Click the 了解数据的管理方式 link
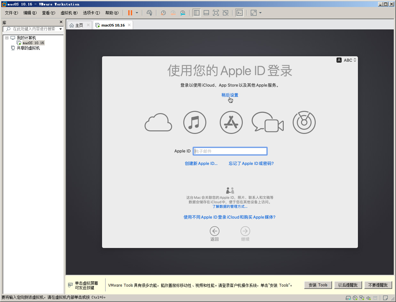Image resolution: width=396 pixels, height=302 pixels. click(x=230, y=206)
